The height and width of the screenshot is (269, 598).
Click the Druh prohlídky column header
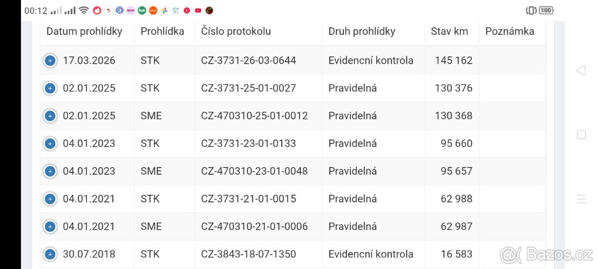pos(362,31)
